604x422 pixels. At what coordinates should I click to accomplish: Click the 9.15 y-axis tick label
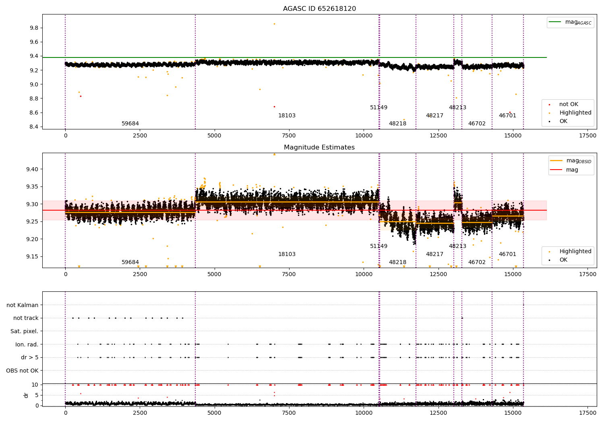pos(32,257)
